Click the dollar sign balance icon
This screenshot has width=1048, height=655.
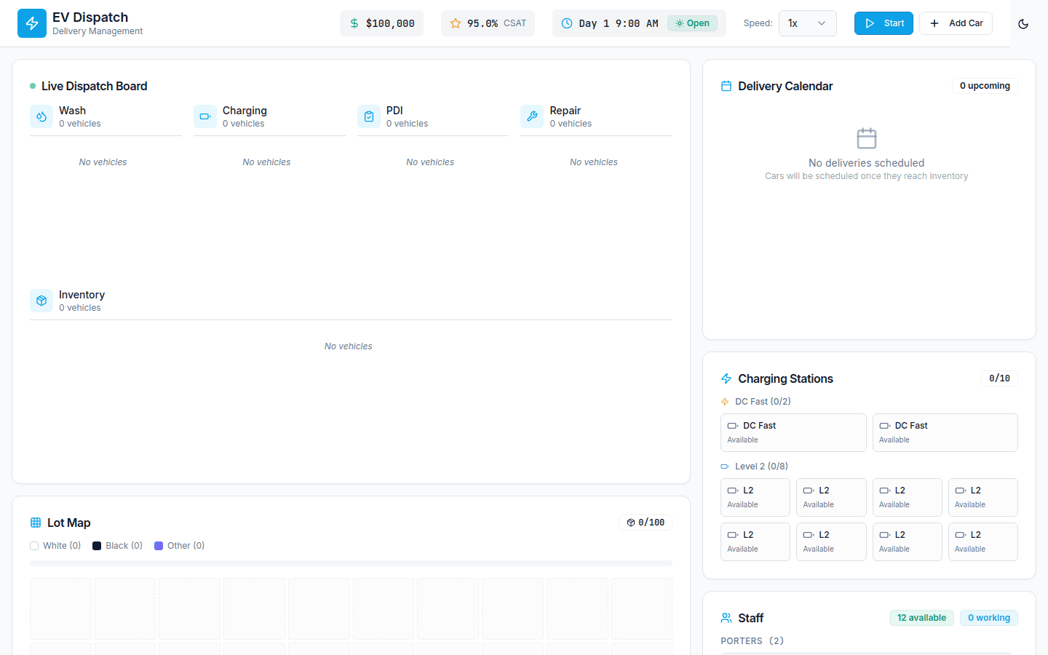coord(354,23)
